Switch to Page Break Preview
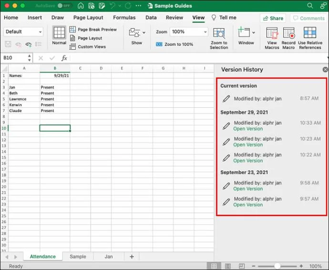 point(93,30)
